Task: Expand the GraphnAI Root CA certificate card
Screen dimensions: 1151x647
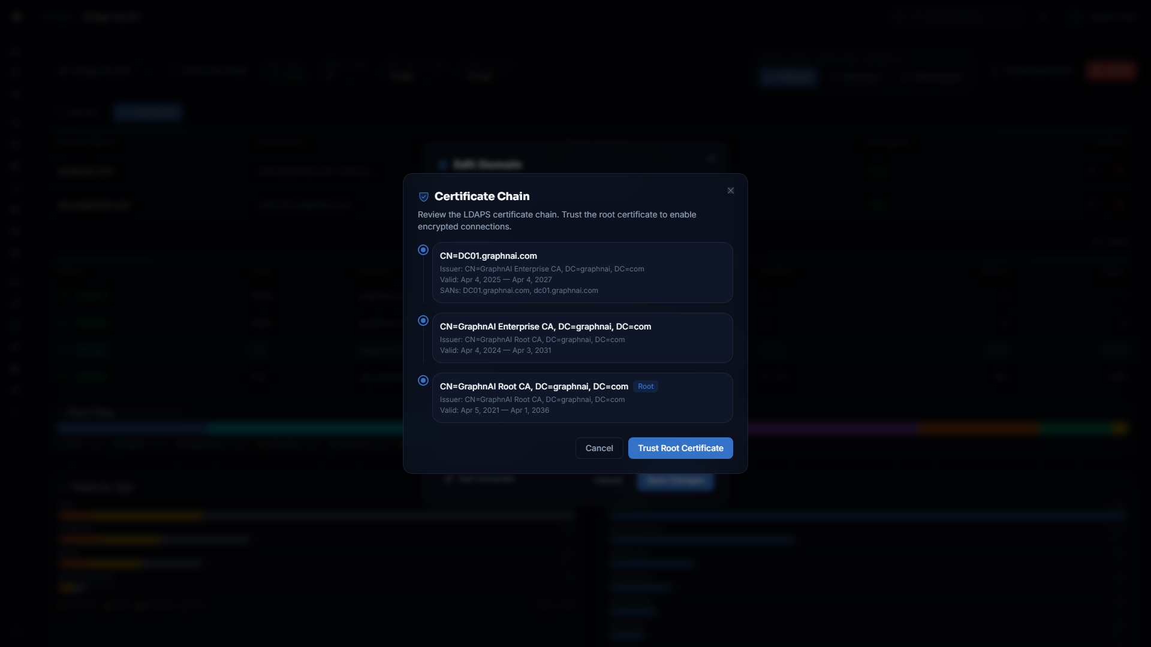Action: 581,397
